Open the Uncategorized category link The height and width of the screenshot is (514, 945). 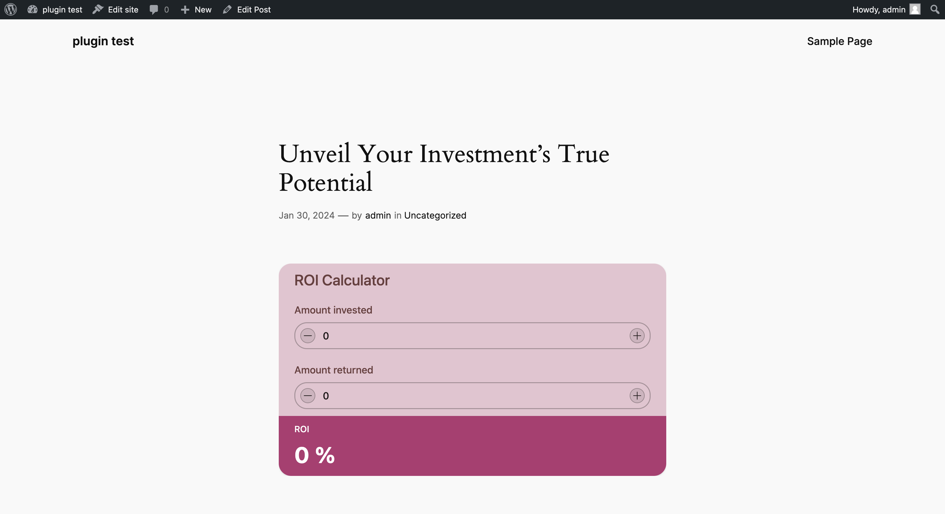pyautogui.click(x=435, y=215)
